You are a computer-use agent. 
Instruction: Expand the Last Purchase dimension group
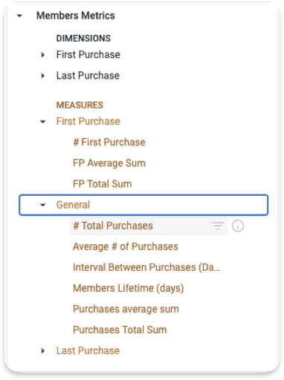43,76
